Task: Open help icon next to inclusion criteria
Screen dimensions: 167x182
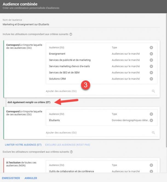Action: coord(71,34)
